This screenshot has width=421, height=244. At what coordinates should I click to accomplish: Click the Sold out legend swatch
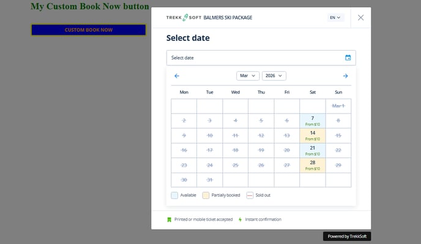point(250,195)
